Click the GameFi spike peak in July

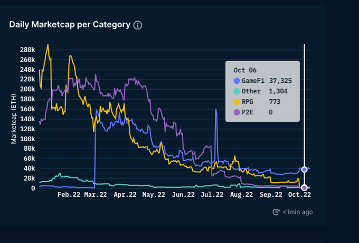click(216, 110)
